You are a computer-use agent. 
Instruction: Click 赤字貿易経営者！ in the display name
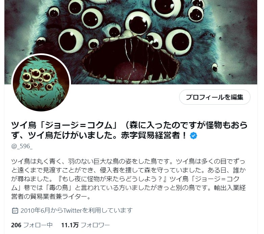click(x=154, y=135)
